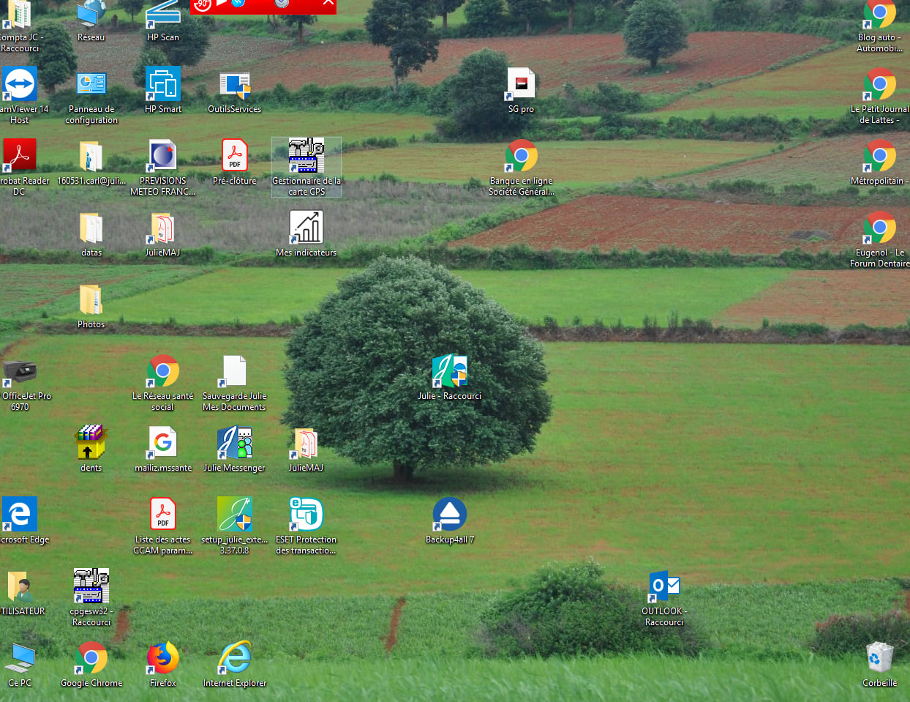Click Banque en ligne Société Générale shortcut
910x702 pixels.
[521, 157]
